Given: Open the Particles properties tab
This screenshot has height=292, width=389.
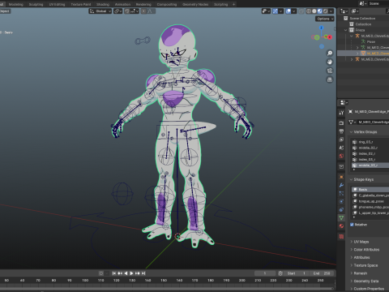Looking at the screenshot, I should point(341,193).
